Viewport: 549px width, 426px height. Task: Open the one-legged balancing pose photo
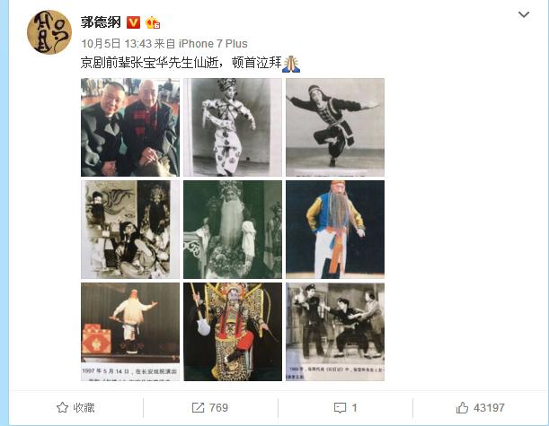(x=335, y=127)
